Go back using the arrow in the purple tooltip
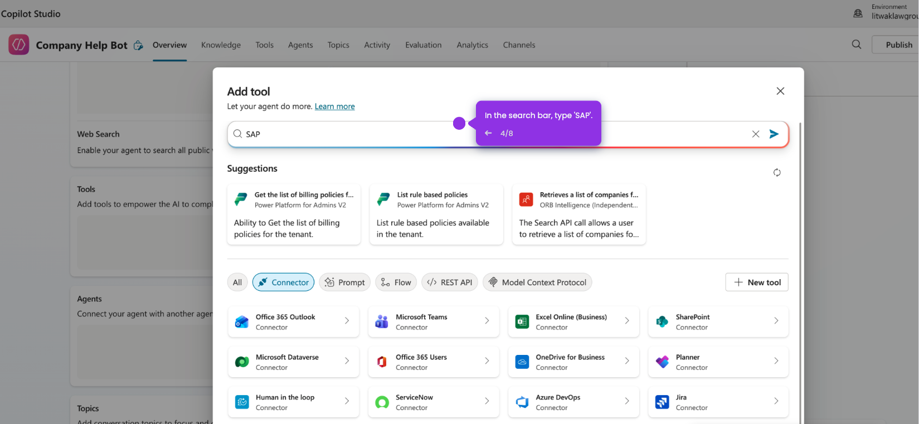This screenshot has width=919, height=424. click(x=488, y=133)
